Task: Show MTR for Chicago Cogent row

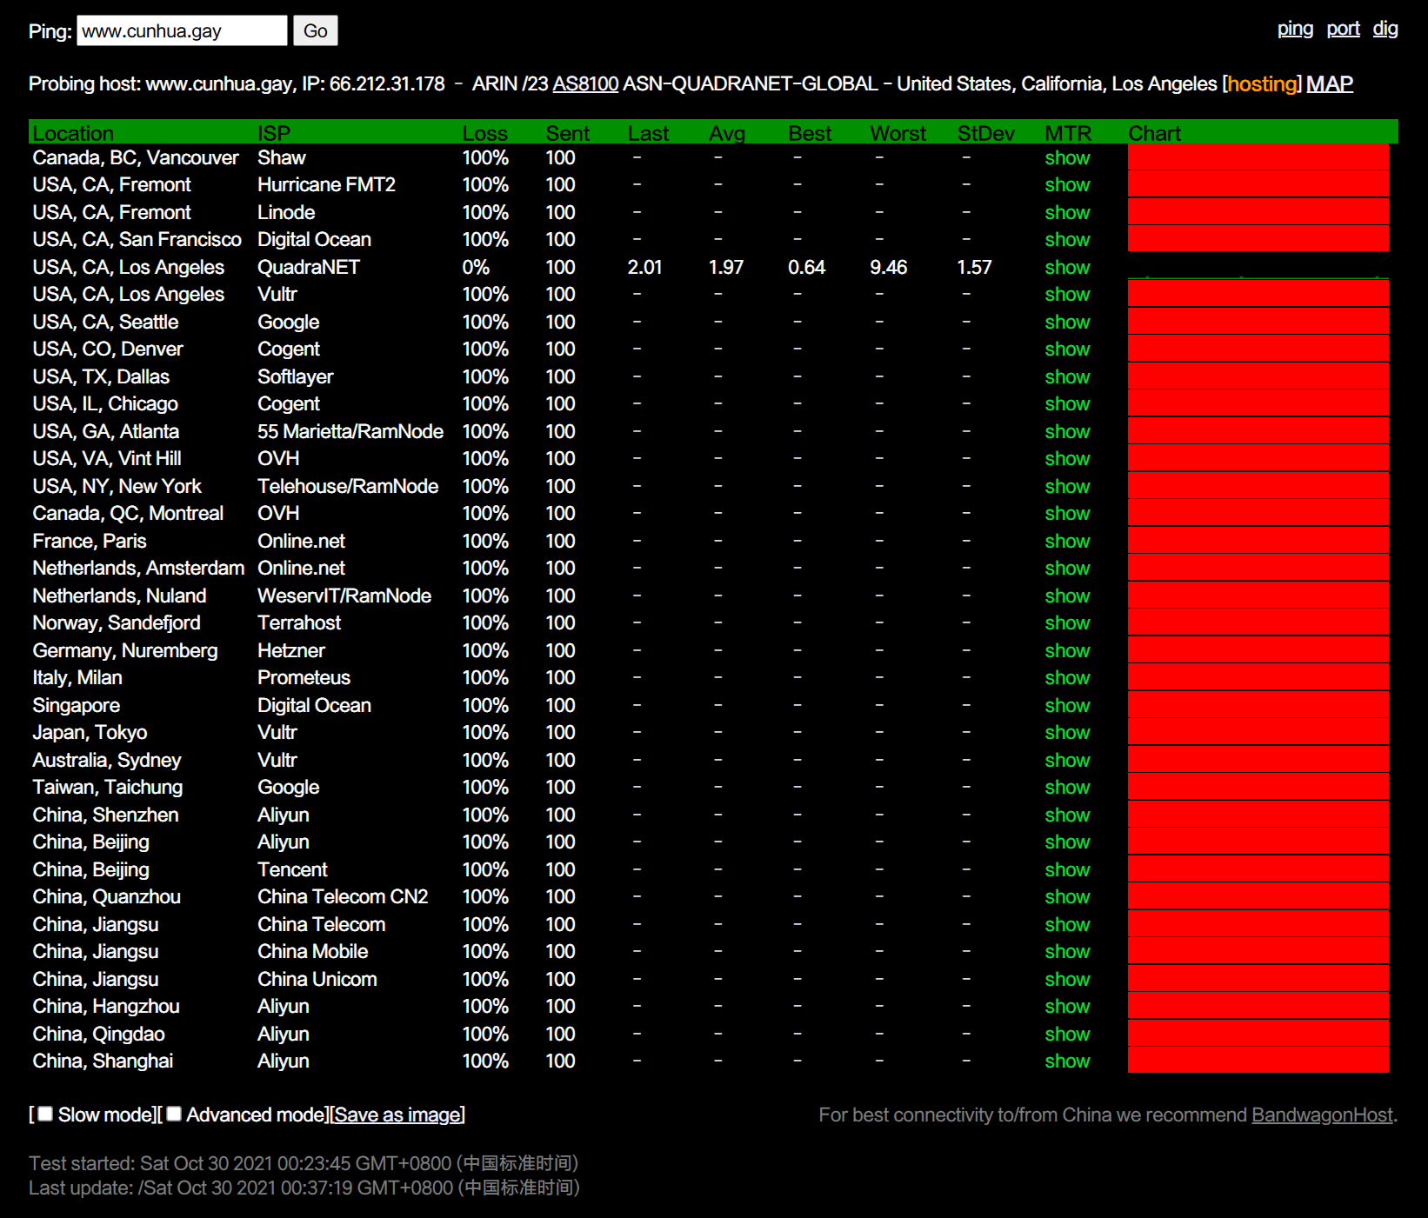Action: coord(1067,403)
